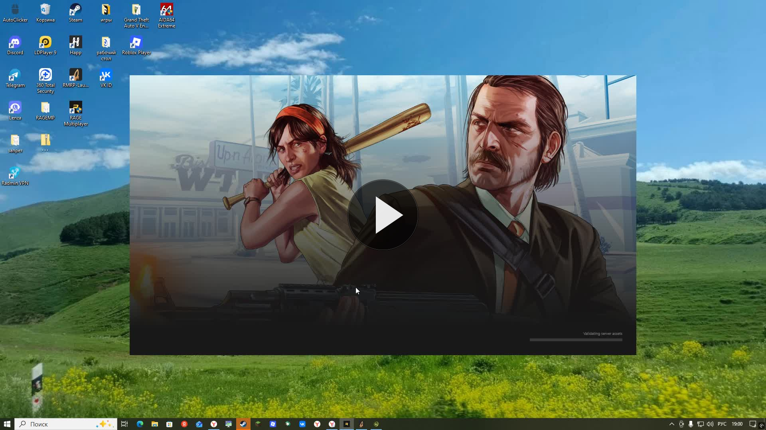Select the Discord desktop shortcut
The width and height of the screenshot is (766, 430).
click(15, 45)
